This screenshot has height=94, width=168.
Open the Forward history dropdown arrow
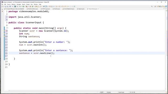72,7
